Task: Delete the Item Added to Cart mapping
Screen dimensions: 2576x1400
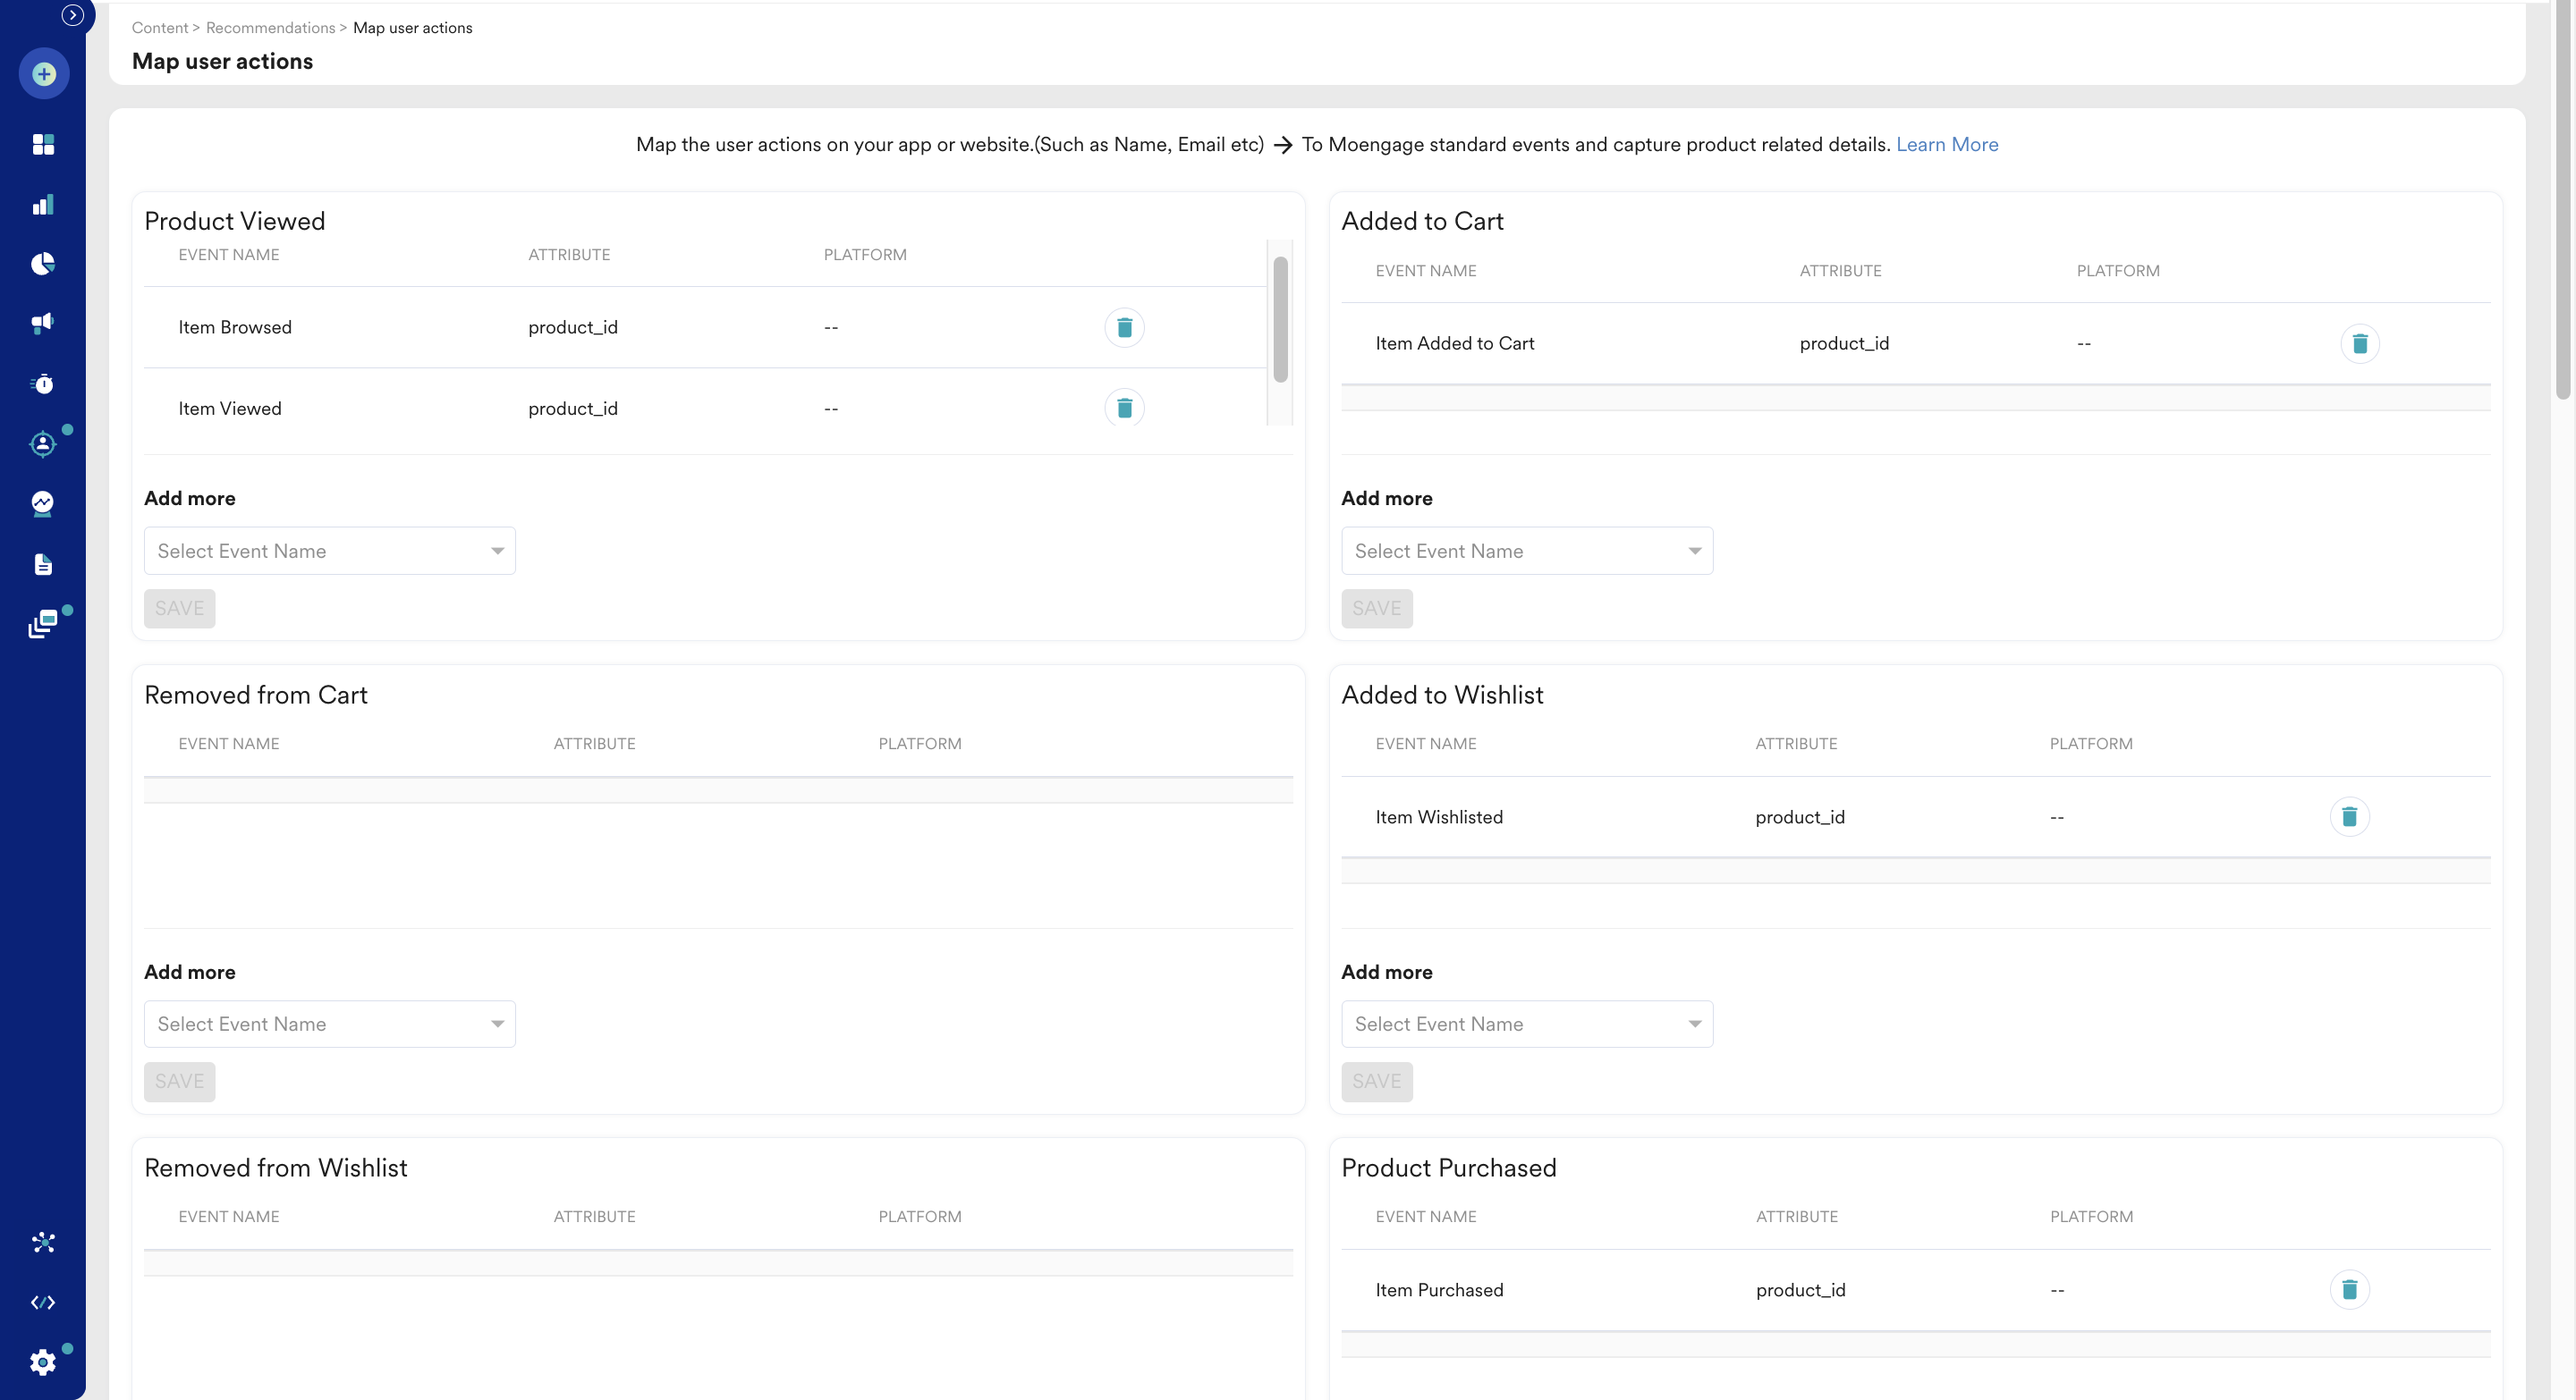Action: 2360,344
